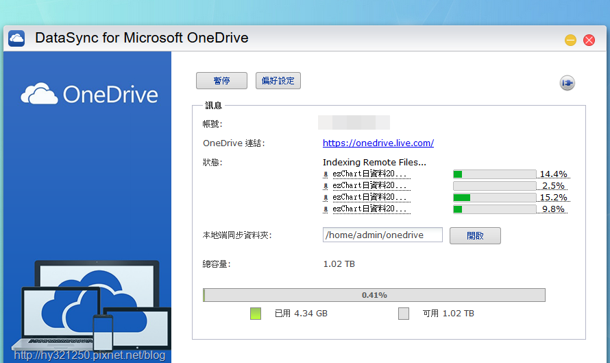Viewport: 610px width, 363px height.
Task: Click 開啟 button next to sync folder
Action: tap(475, 235)
